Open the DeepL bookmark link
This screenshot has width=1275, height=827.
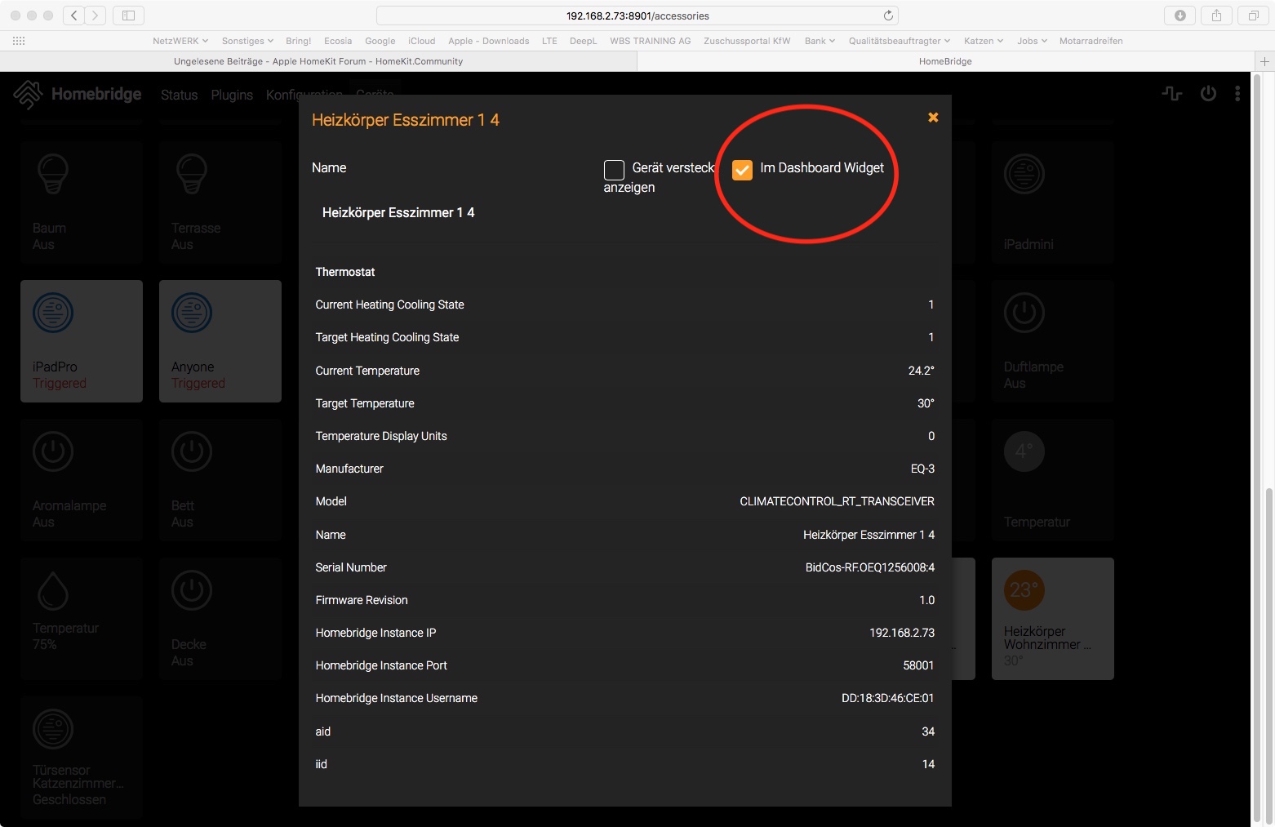click(x=583, y=41)
